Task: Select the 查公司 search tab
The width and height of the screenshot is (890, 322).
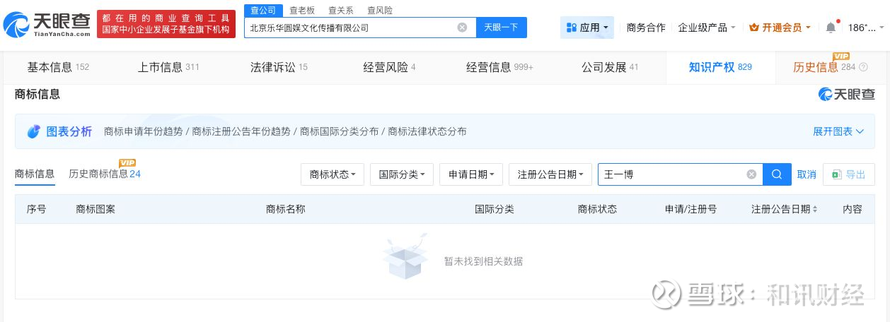Action: (263, 10)
